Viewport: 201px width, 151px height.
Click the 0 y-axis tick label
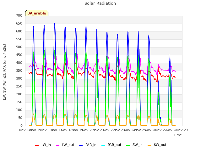pos(21,126)
